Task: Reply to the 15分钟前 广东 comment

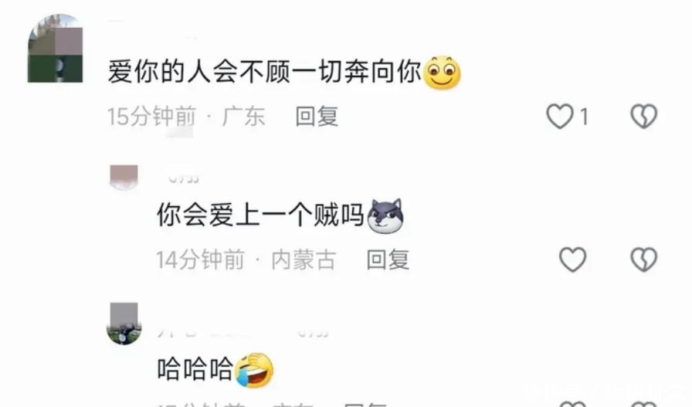Action: (317, 117)
